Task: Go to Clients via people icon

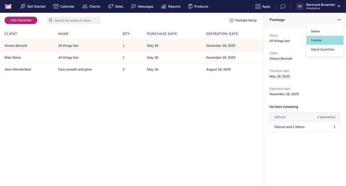Action: (85, 6)
